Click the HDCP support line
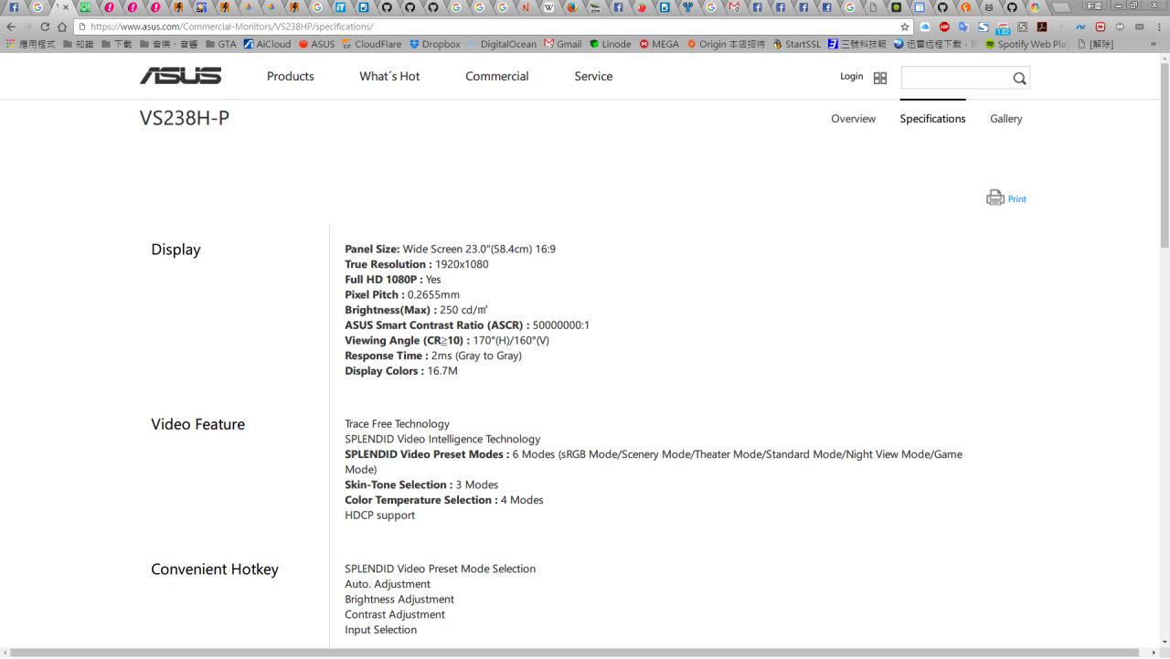 coord(380,516)
